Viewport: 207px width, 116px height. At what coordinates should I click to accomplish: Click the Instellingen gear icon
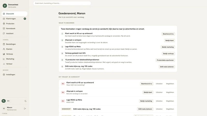pyautogui.click(x=4, y=74)
